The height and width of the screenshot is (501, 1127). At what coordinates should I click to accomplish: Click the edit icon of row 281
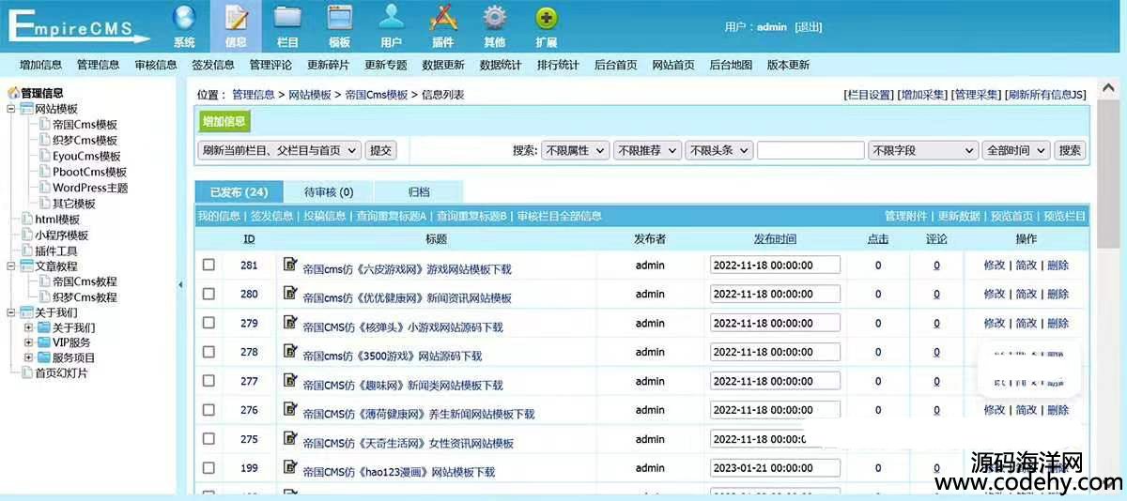(x=290, y=265)
